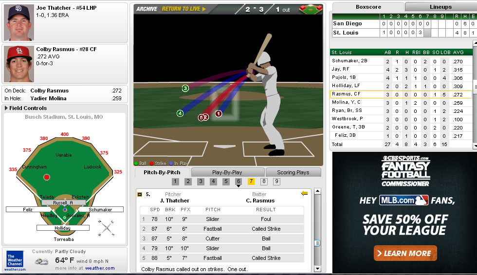Click pitch 1 Slider Foul row
Viewport: 477px width, 275px height.
tap(222, 219)
